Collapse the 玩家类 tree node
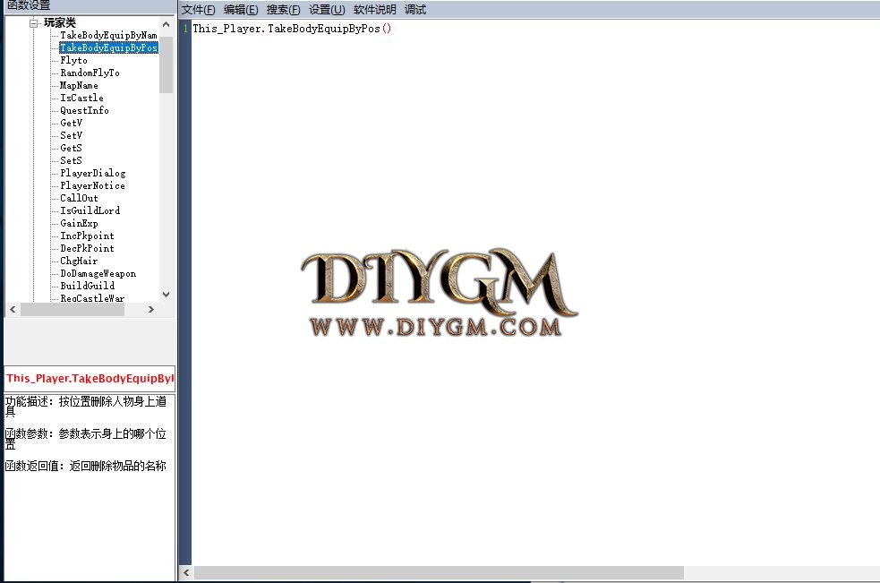Viewport: 880px width, 583px height. 34,23
